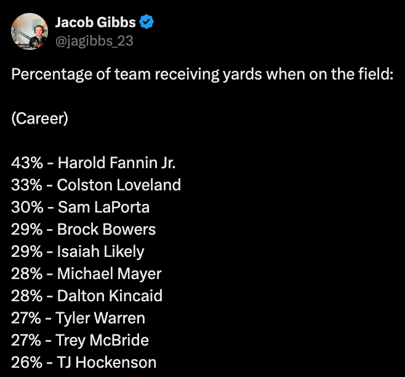Select the 26% TJ Hockenson line
This screenshot has width=405, height=377.
[x=84, y=362]
